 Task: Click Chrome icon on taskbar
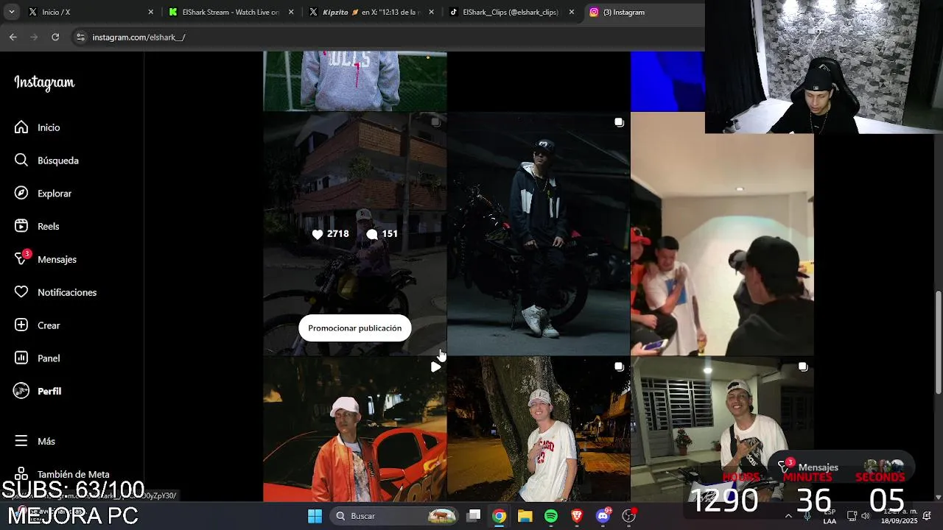tap(499, 516)
